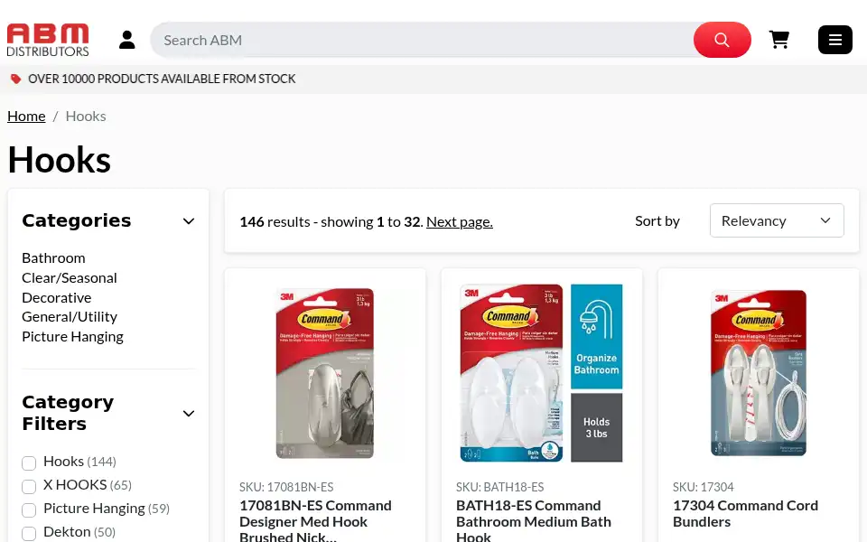Screen dimensions: 867x542
Task: Open Command Designer Med Hook product image
Action: coord(325,373)
